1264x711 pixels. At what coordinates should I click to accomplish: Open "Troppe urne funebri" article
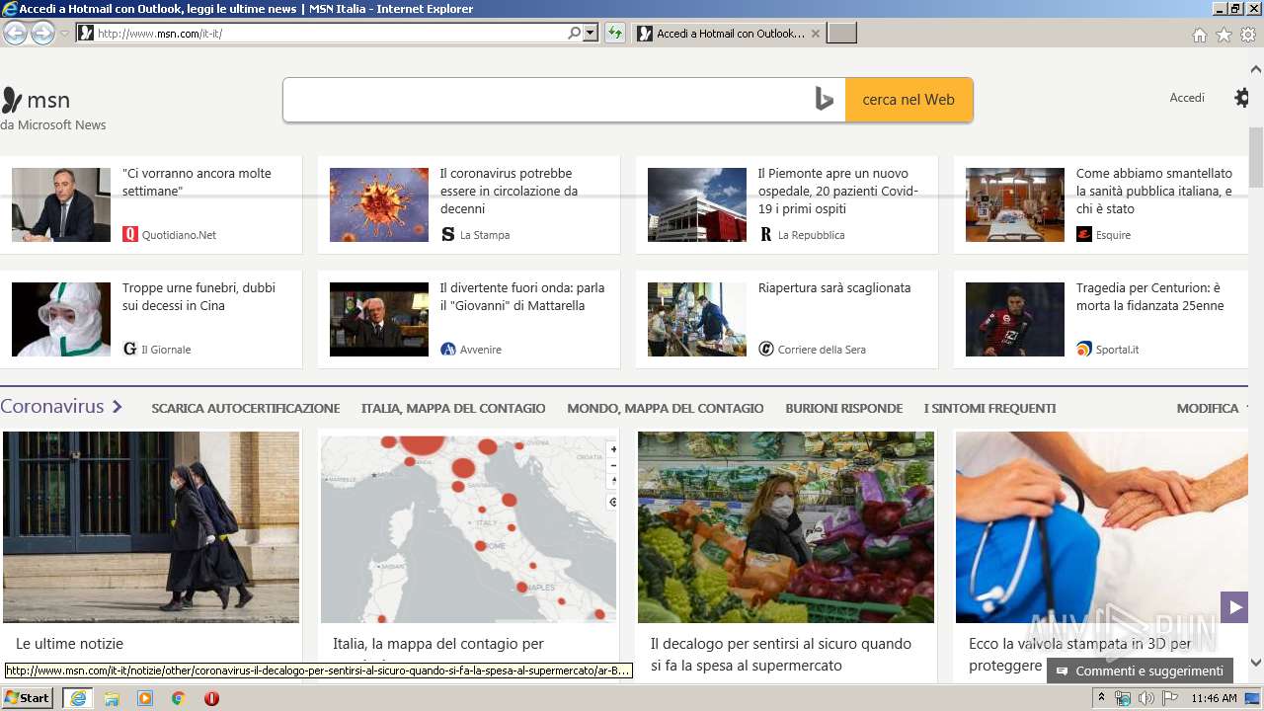(198, 296)
